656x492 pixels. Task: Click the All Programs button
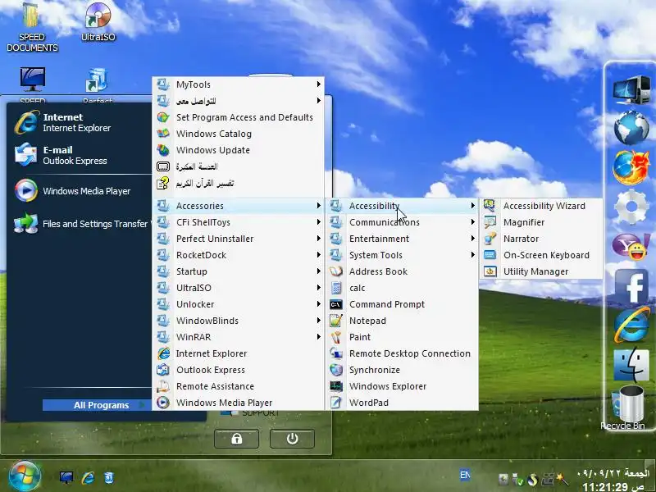coord(96,405)
